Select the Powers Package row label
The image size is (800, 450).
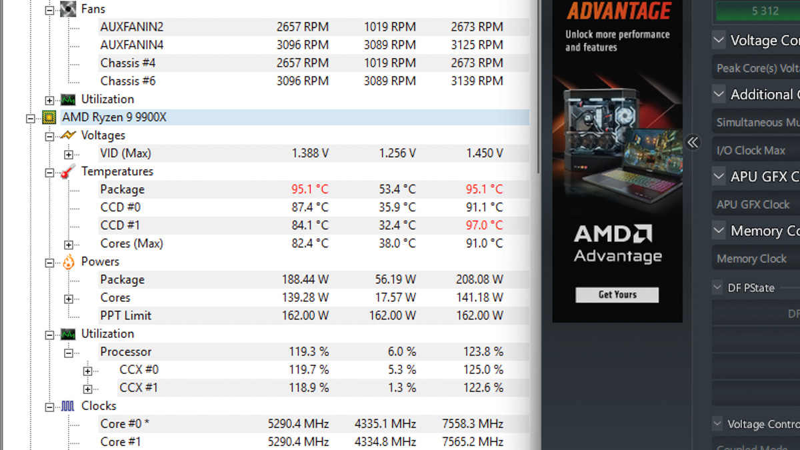pos(122,279)
